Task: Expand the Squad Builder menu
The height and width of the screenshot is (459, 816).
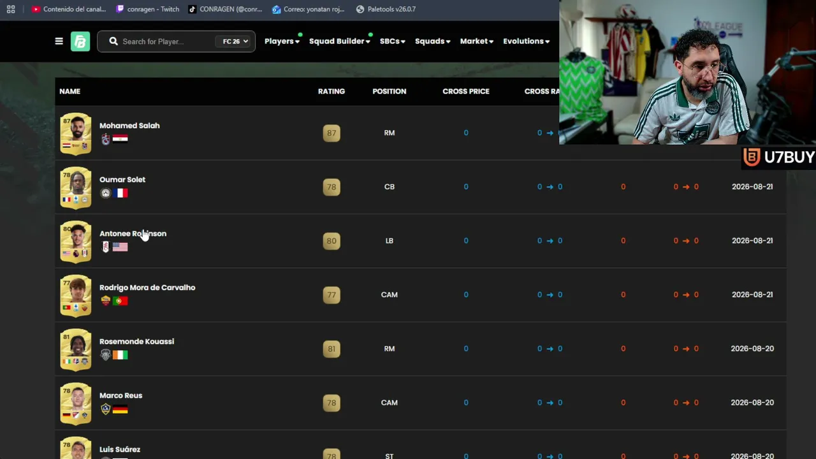Action: [340, 41]
